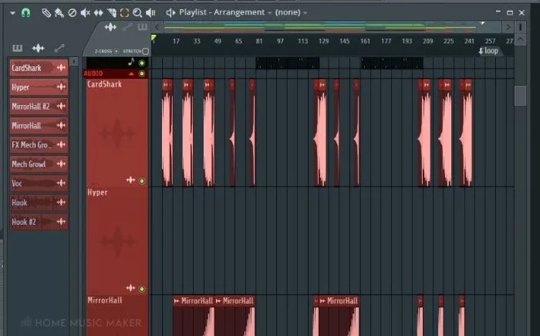Open MirrorHall clip menu near bar 129
This screenshot has height=336, width=540.
tap(322, 301)
